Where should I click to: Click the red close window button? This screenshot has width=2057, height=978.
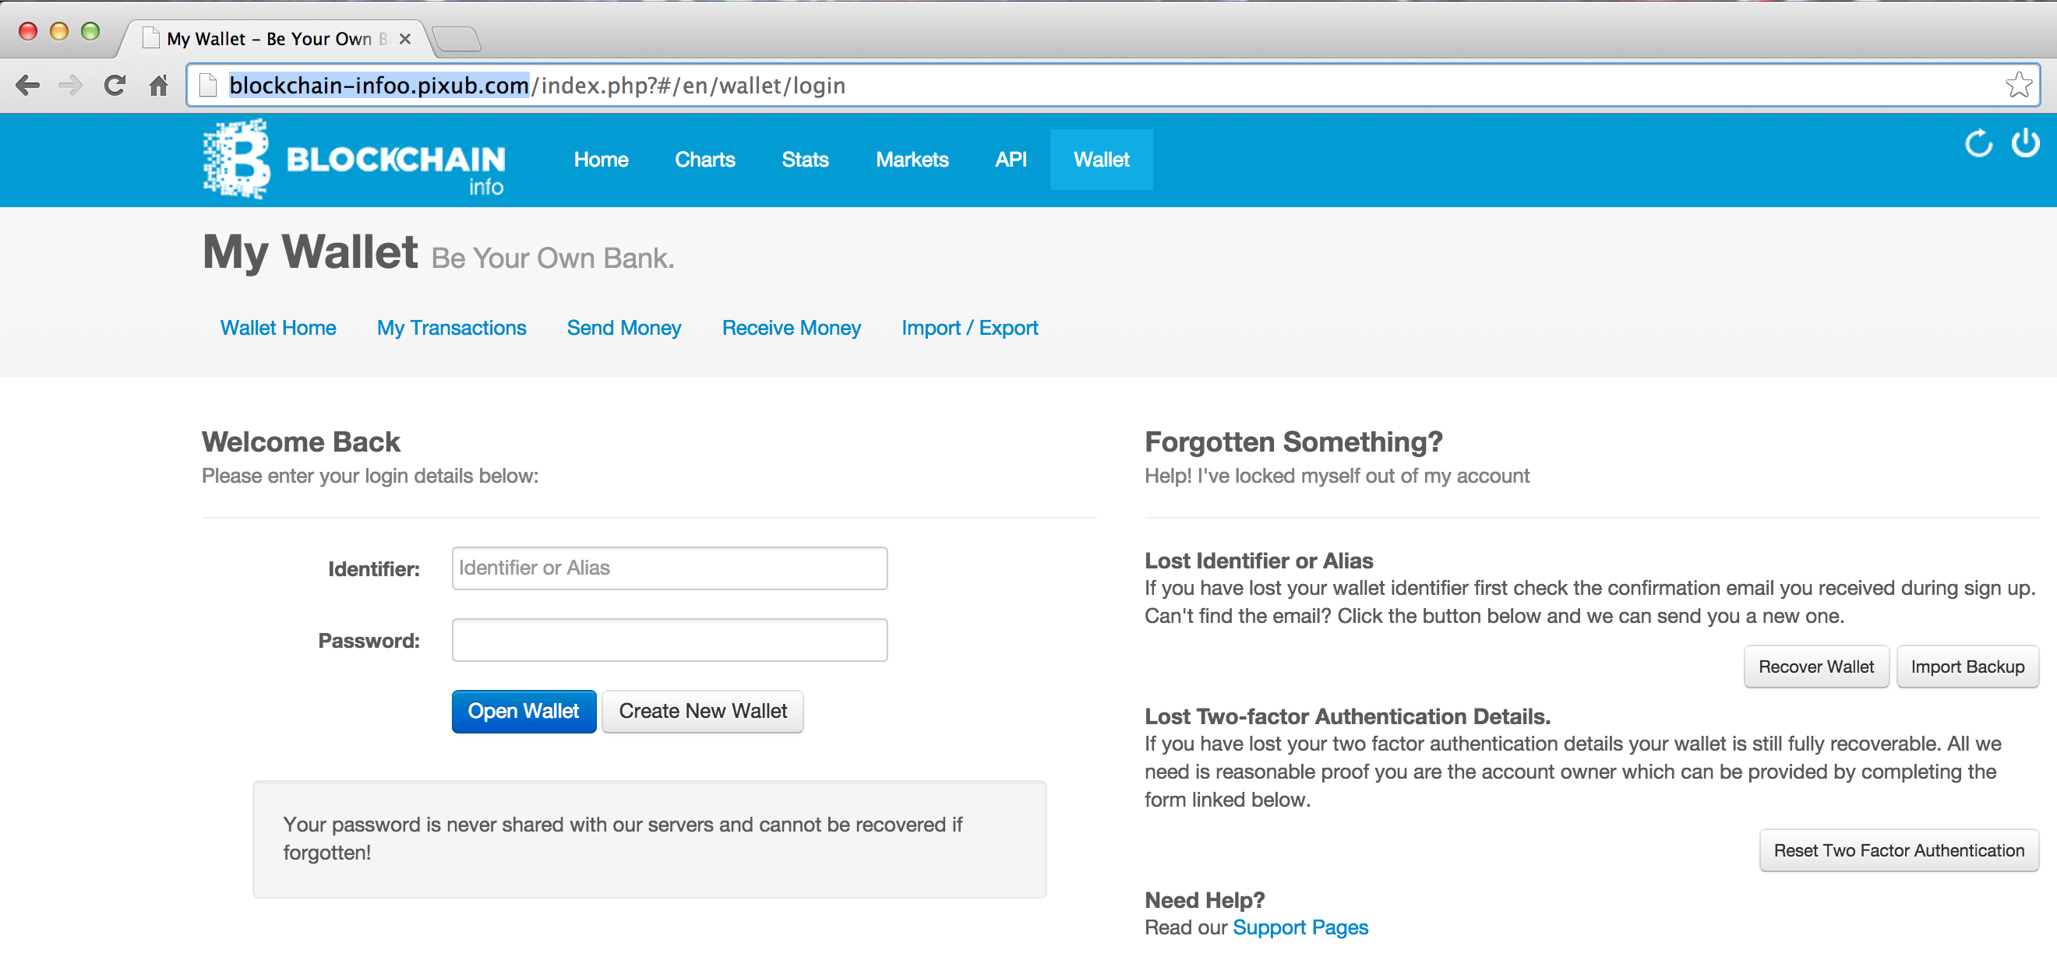[x=28, y=31]
